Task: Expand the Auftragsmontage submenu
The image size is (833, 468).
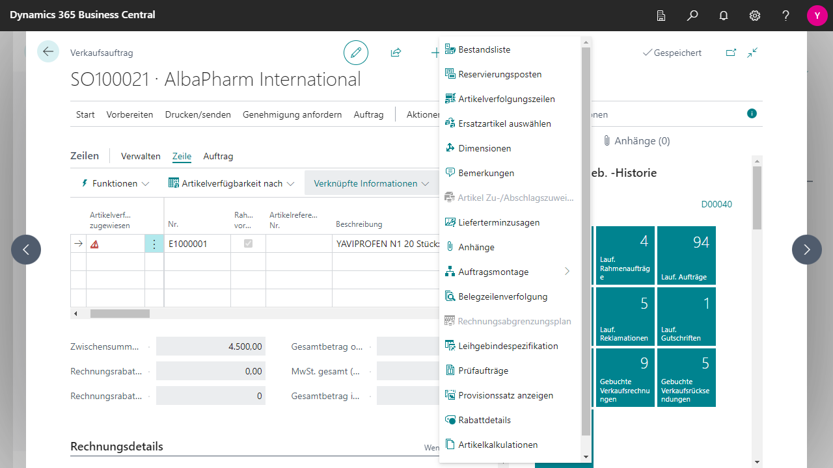Action: (x=567, y=272)
